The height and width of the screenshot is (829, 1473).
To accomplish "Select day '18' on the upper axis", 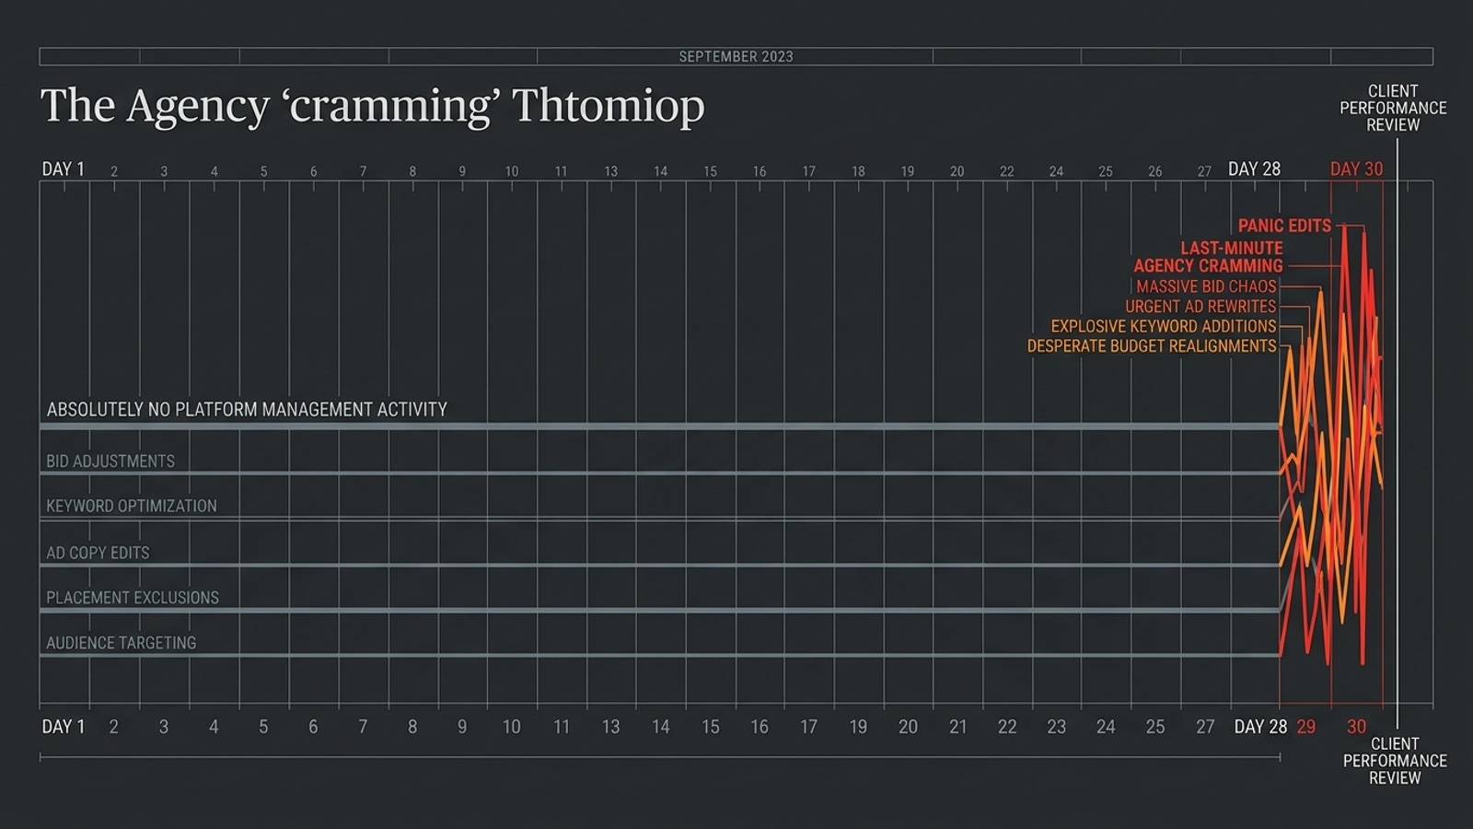I will (x=858, y=171).
